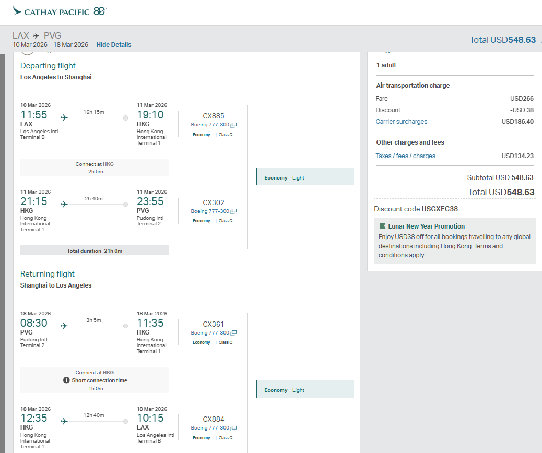Open Taxes / fees / charges details
Viewport: 542px width, 453px height.
coord(405,156)
